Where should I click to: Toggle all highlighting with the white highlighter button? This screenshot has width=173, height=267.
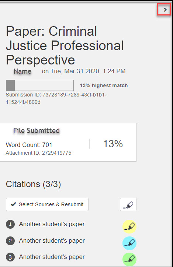[x=128, y=204]
